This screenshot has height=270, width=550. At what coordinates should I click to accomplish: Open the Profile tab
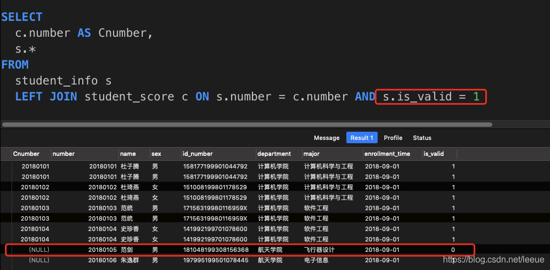(x=393, y=138)
